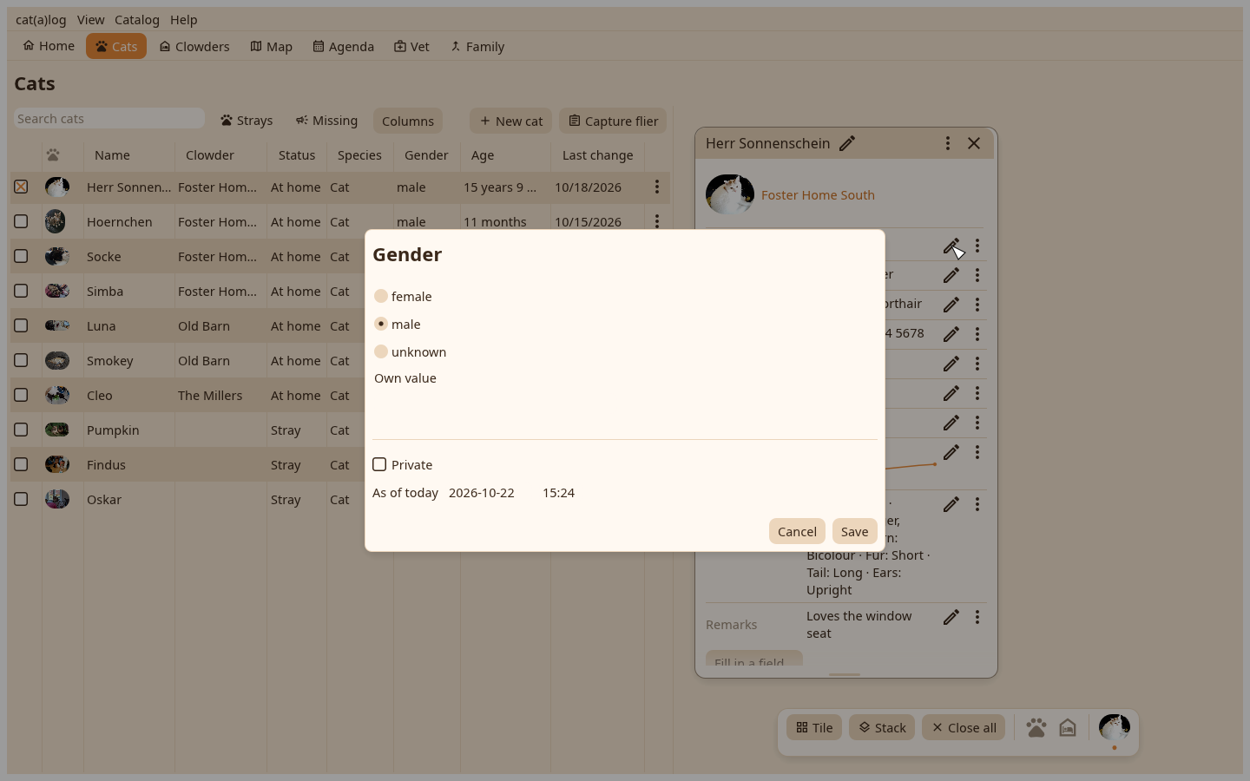Image resolution: width=1250 pixels, height=781 pixels.
Task: Check the Oskar row checkbox
Action: point(21,499)
